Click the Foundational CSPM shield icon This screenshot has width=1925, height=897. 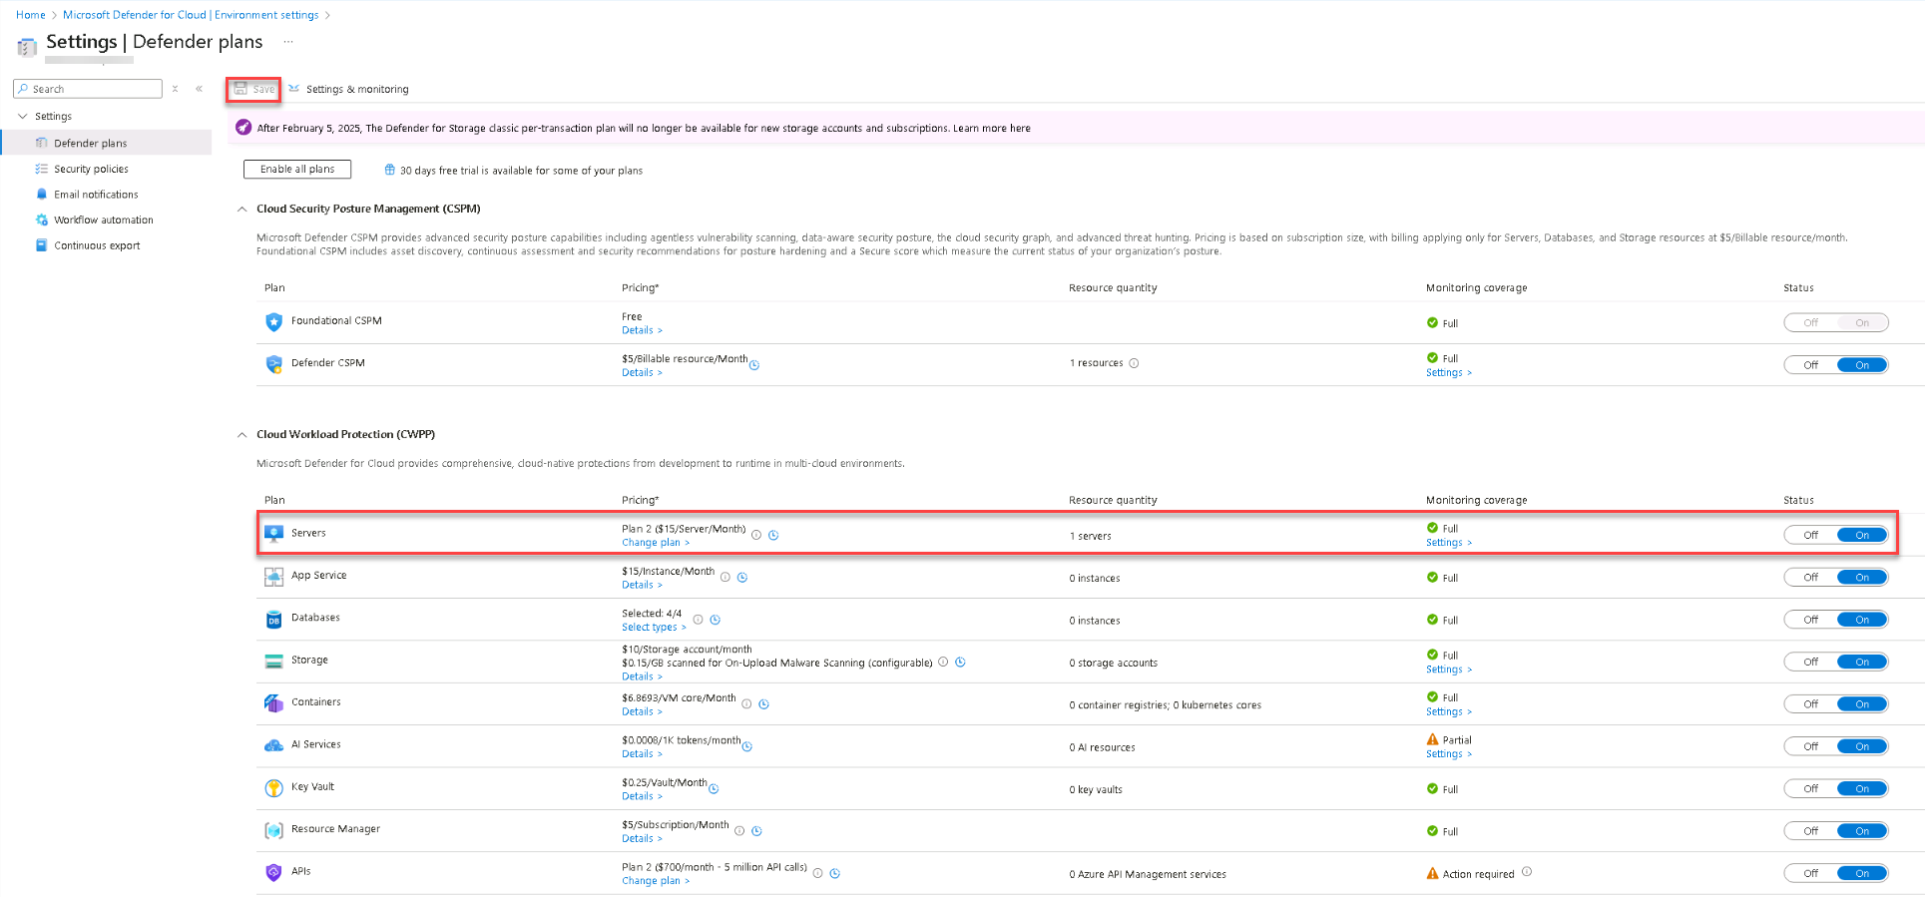(x=273, y=321)
